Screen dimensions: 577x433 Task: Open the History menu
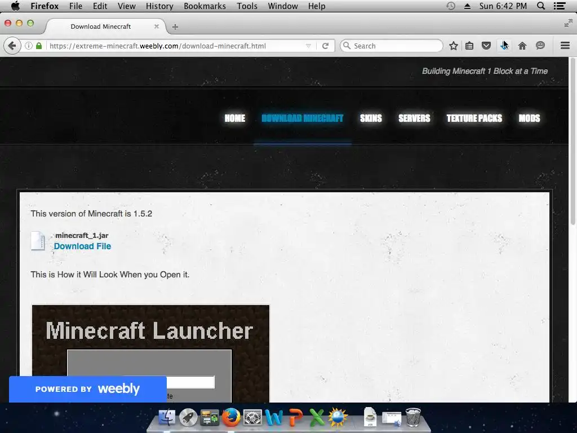[159, 6]
